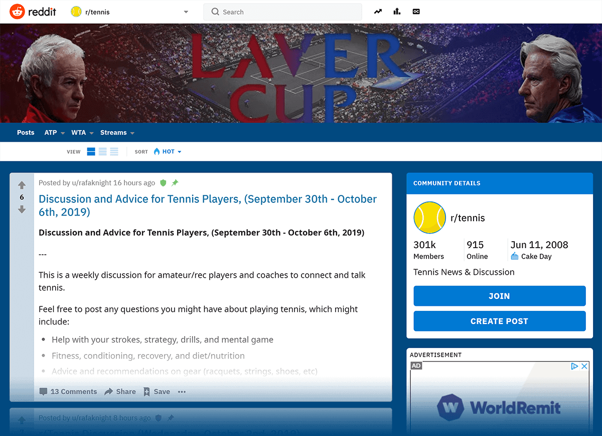This screenshot has width=602, height=436.
Task: Close the WorldRemit advertisement
Action: point(584,366)
